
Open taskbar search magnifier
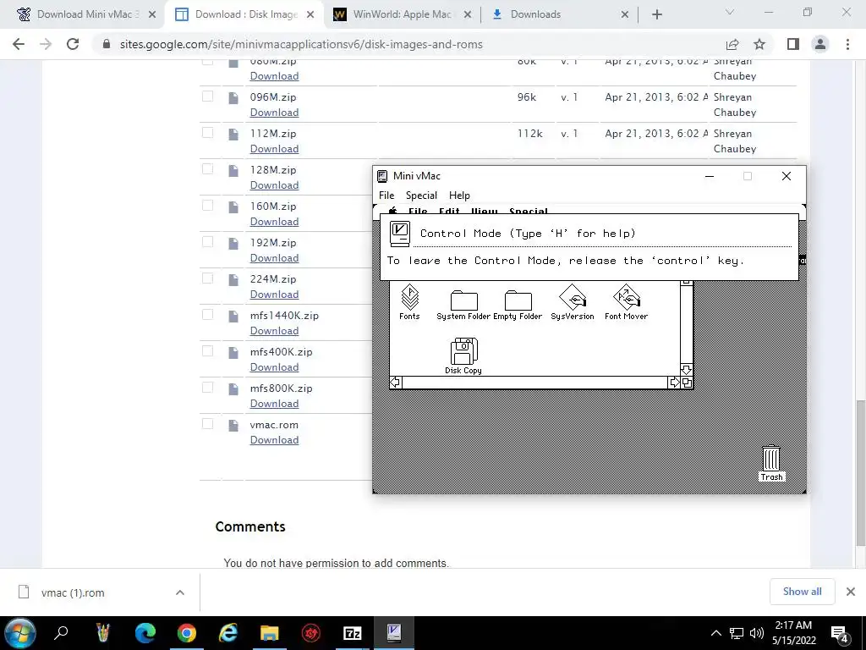point(61,632)
